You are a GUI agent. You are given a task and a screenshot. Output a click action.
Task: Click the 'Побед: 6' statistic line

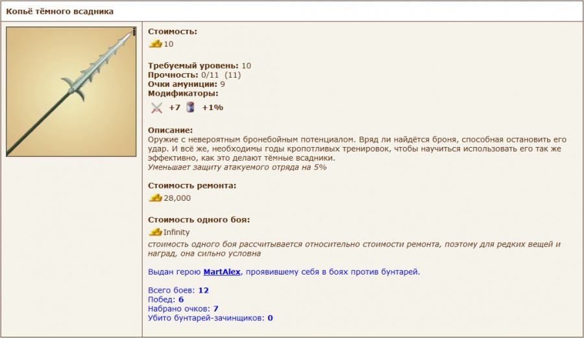click(x=166, y=300)
